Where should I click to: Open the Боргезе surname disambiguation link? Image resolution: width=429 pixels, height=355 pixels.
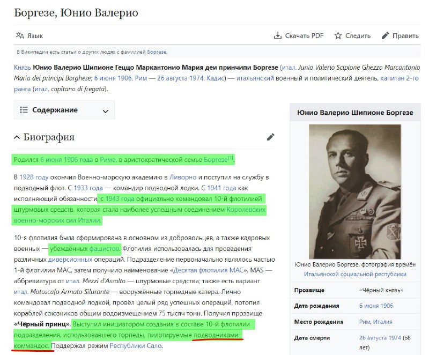157,51
